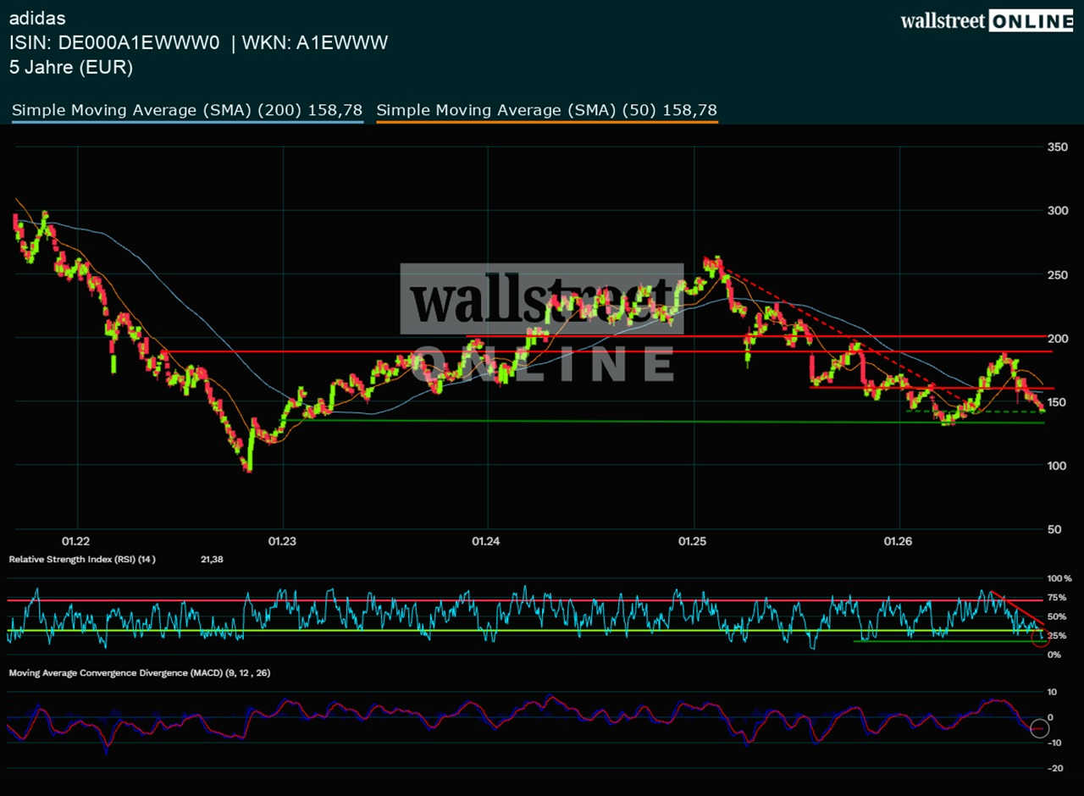Viewport: 1084px width, 796px height.
Task: Click the Relative Strength Index (RSI) (14) label
Action: tap(82, 559)
